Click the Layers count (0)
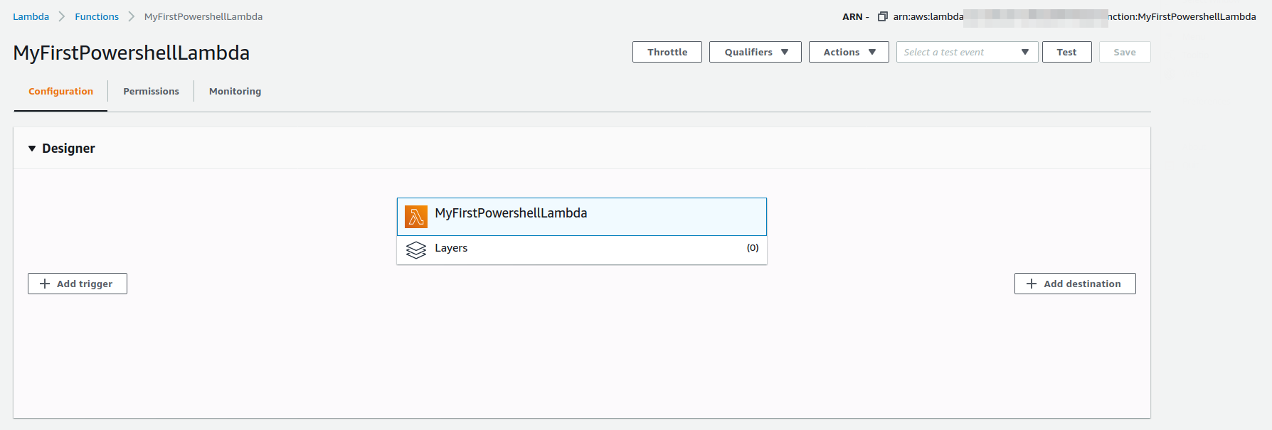The image size is (1272, 430). point(752,248)
